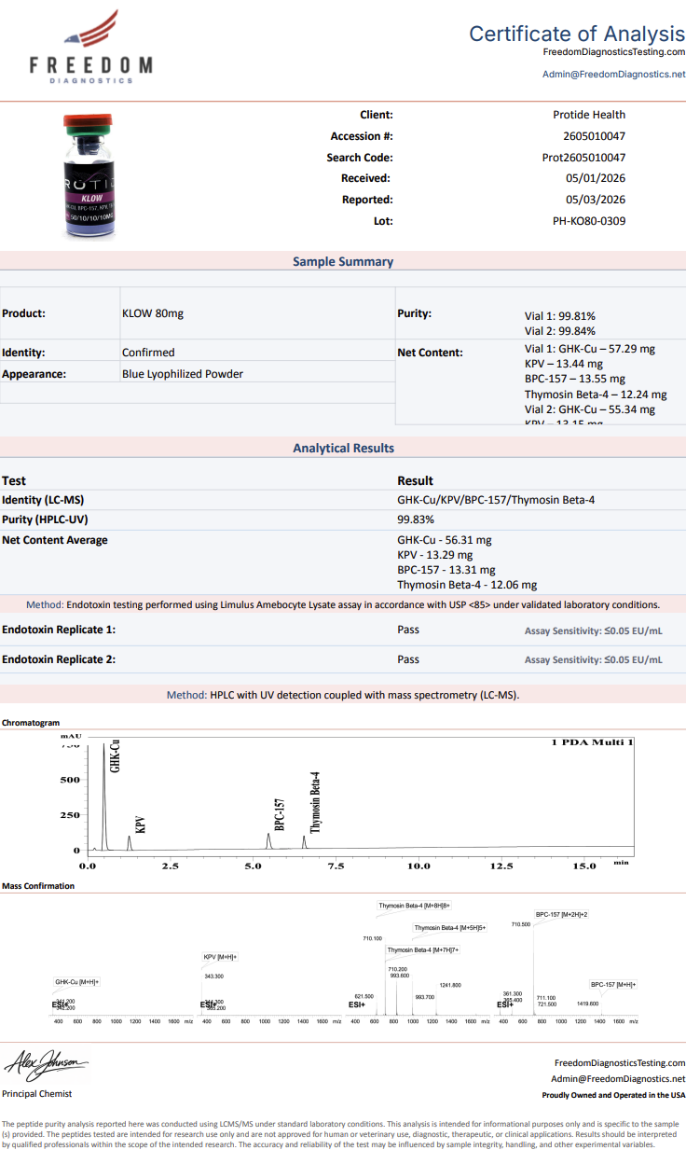The image size is (686, 1150).
Task: Select Endotoxin Replicate 1 label
Action: [59, 630]
